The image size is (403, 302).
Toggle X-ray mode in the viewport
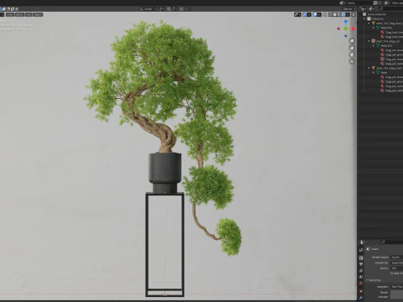pyautogui.click(x=325, y=14)
